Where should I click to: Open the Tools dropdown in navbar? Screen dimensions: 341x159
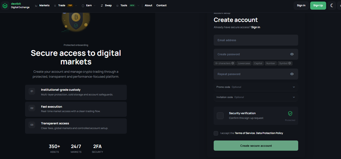[128, 6]
